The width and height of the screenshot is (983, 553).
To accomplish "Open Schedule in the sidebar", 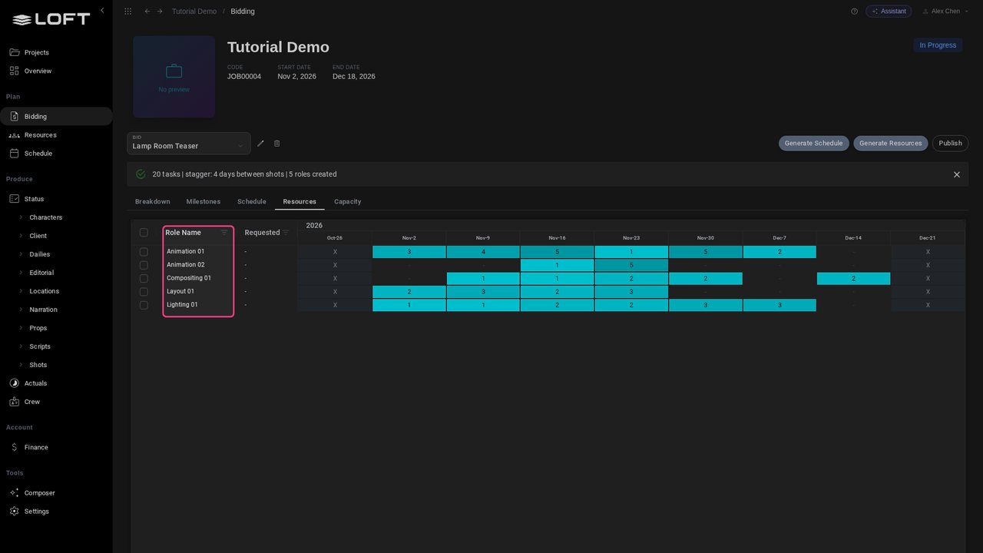I will pyautogui.click(x=56, y=154).
